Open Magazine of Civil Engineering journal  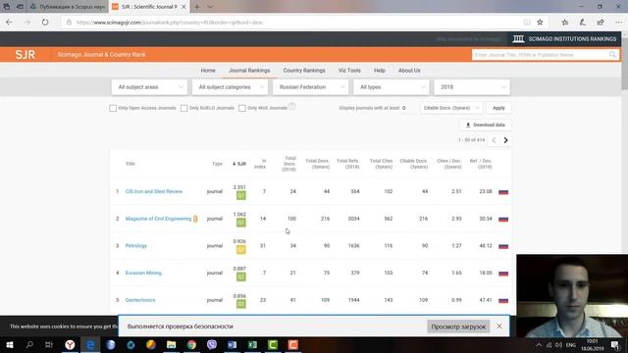(x=158, y=219)
